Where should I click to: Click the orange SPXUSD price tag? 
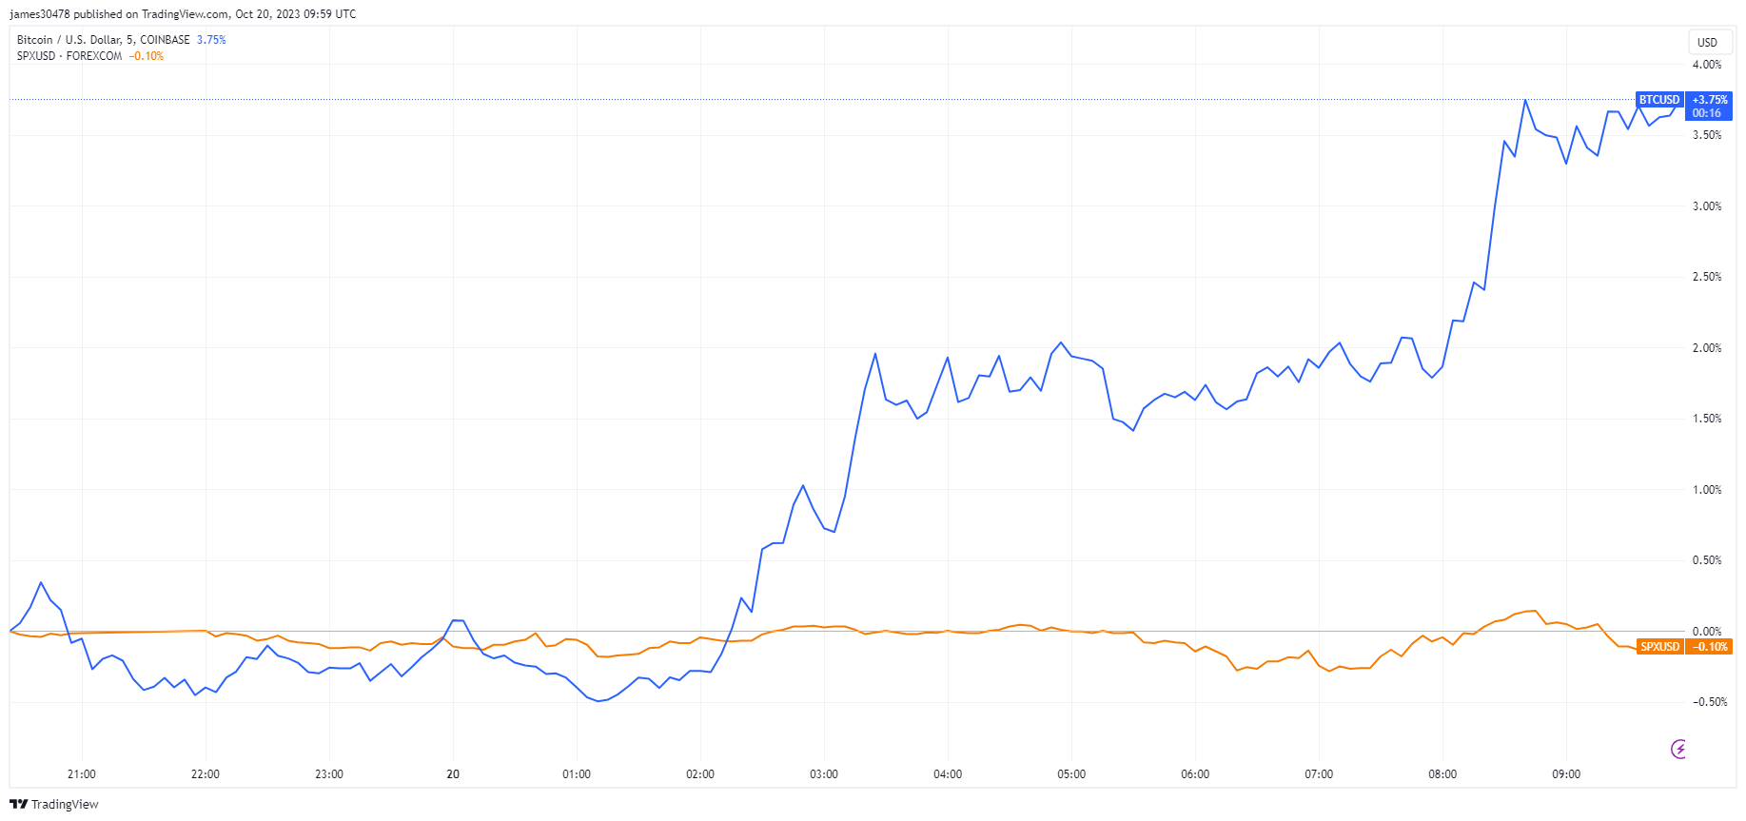tap(1659, 647)
